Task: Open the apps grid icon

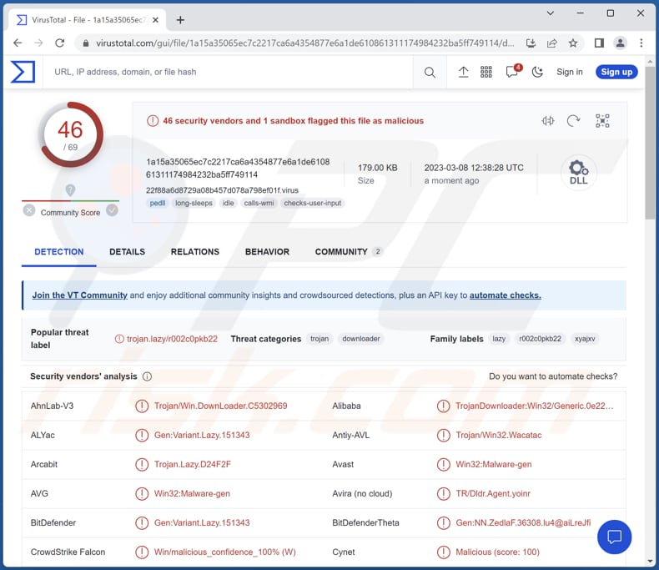Action: 486,73
